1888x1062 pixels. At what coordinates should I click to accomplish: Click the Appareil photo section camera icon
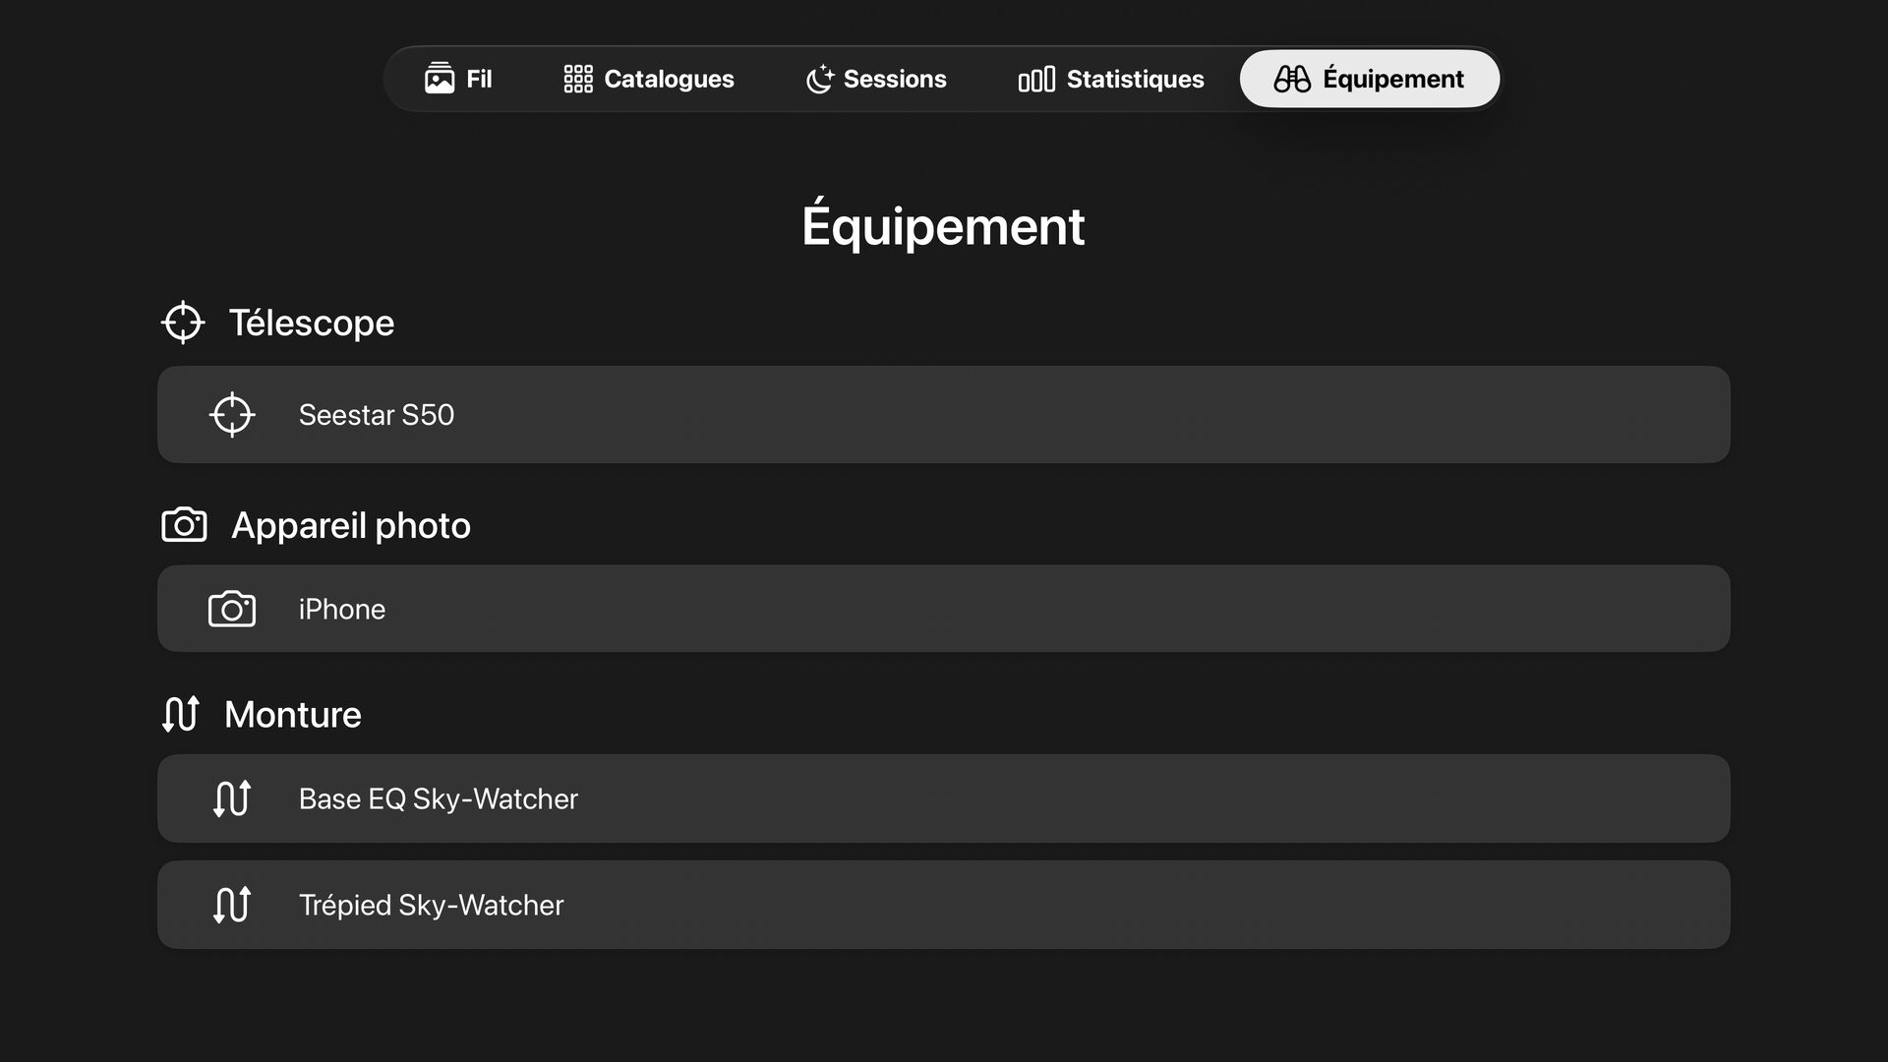point(184,525)
